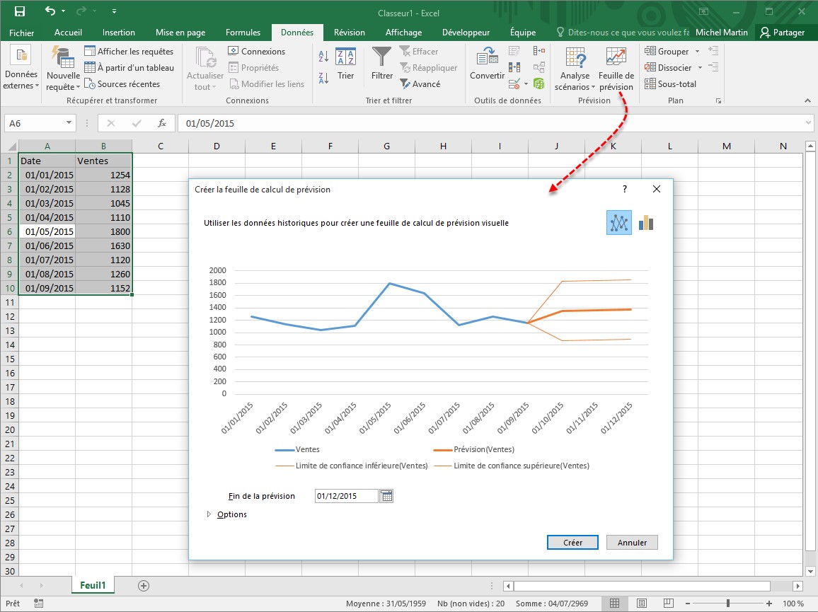Viewport: 818px width, 612px height.
Task: Select the column chart type icon
Action: click(645, 223)
